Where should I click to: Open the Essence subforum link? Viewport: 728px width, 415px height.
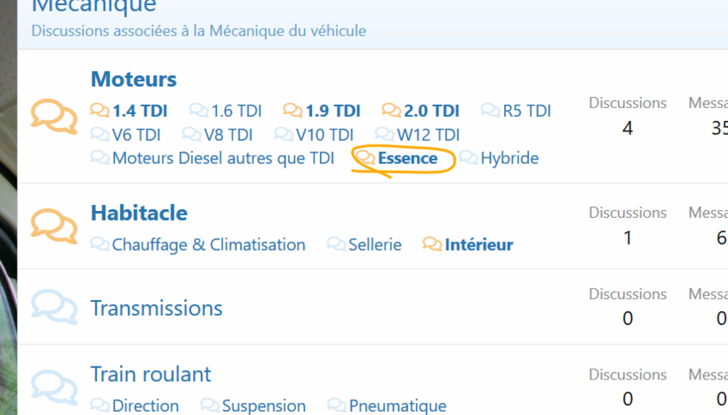pos(407,158)
